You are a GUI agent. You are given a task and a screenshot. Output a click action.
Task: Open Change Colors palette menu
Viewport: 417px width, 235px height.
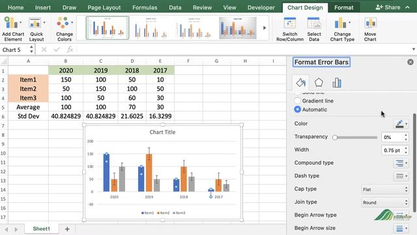(65, 29)
